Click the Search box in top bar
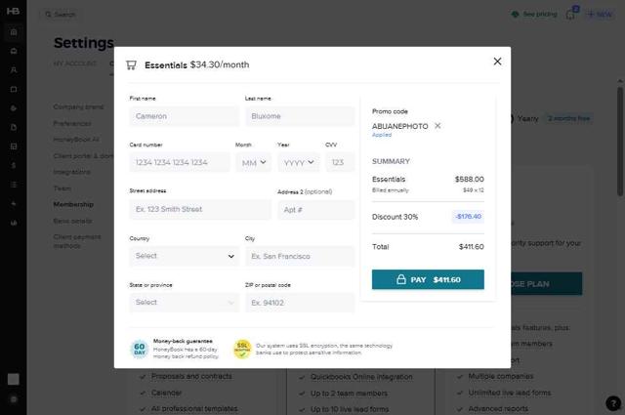The height and width of the screenshot is (415, 625). pyautogui.click(x=60, y=15)
